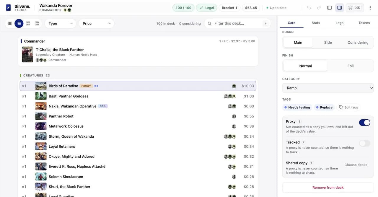
Task: Open the Price sort dropdown
Action: point(96,23)
